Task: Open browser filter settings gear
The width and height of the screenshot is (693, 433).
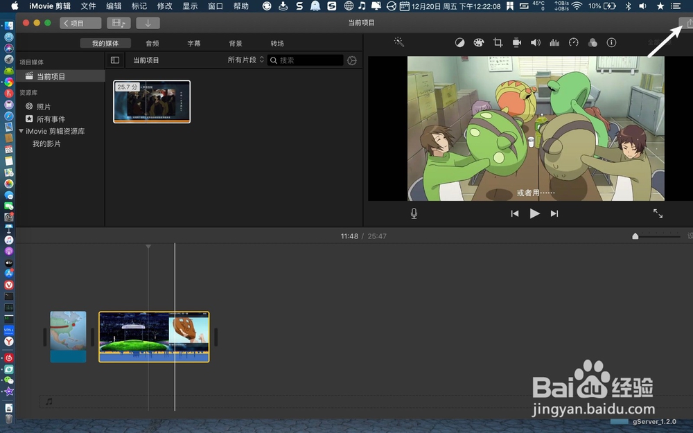Action: [x=352, y=60]
